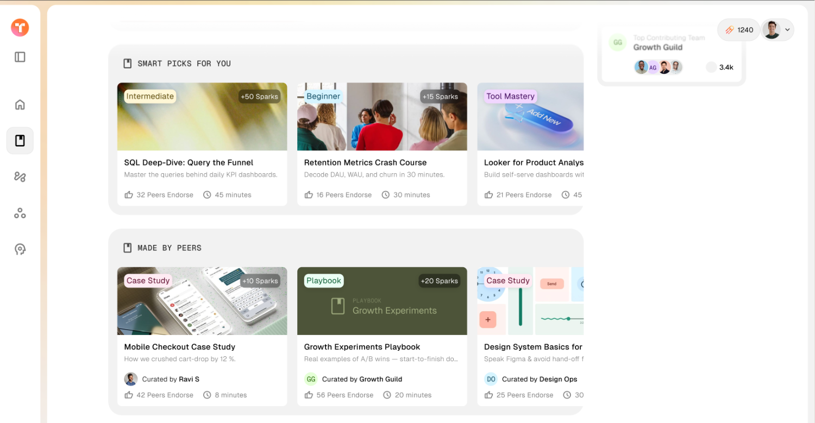This screenshot has height=423, width=815.
Task: Open Growth Experiments Playbook thumbnail
Action: (382, 301)
